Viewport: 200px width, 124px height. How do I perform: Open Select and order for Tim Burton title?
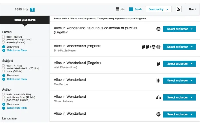179,81
